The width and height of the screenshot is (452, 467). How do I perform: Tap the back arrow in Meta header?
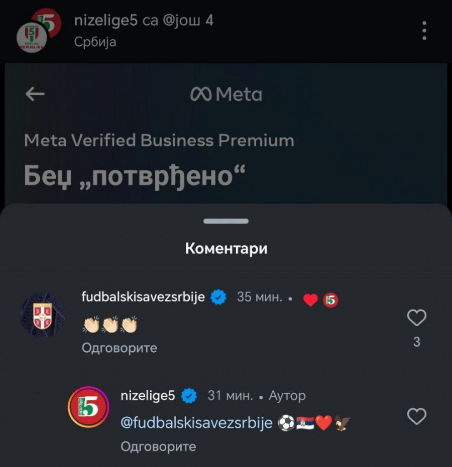pos(35,94)
